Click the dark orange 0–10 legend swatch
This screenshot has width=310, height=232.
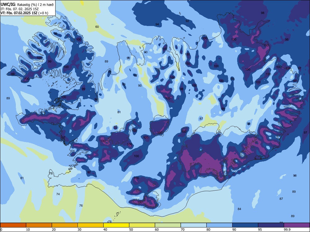tap(13, 225)
